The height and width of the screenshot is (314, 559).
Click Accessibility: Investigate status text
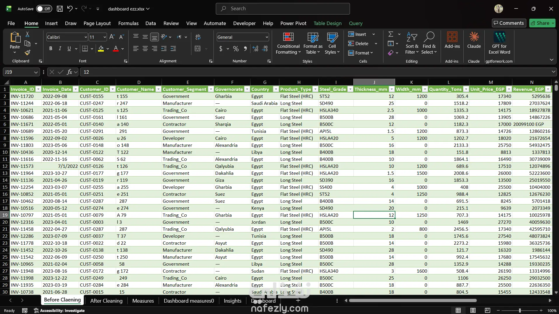click(x=59, y=311)
